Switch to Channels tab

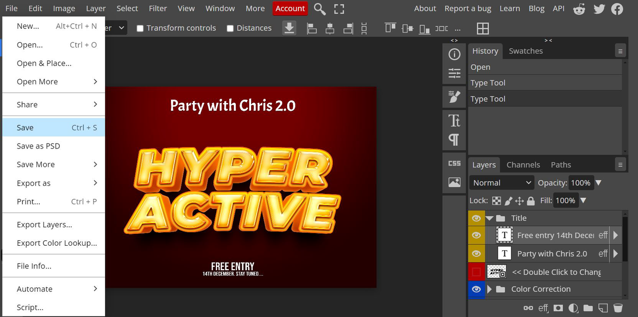pyautogui.click(x=523, y=164)
